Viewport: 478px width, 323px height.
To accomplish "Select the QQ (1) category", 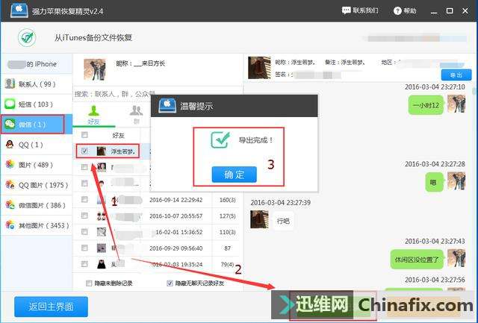I will point(30,144).
